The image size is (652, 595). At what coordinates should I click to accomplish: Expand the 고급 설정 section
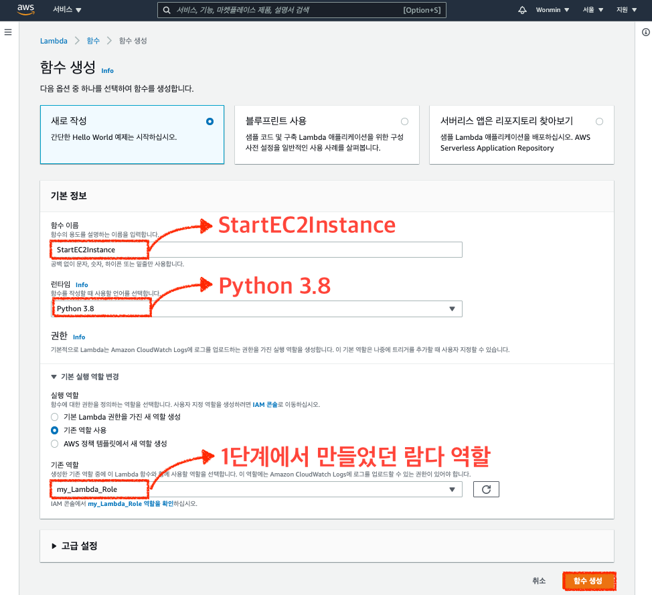pyautogui.click(x=74, y=546)
